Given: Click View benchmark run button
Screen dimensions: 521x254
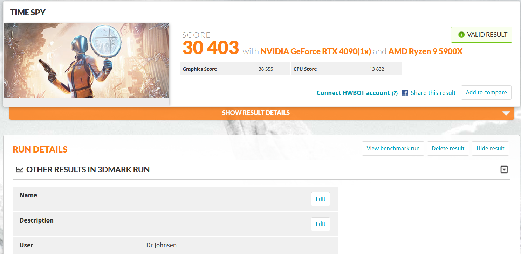Looking at the screenshot, I should click(x=393, y=149).
